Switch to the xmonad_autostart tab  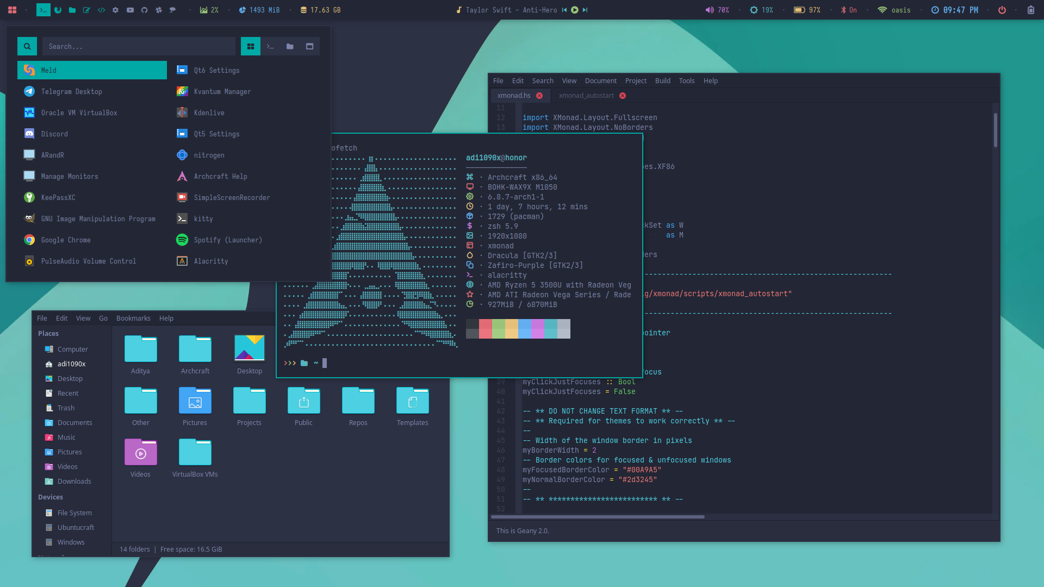(x=586, y=95)
